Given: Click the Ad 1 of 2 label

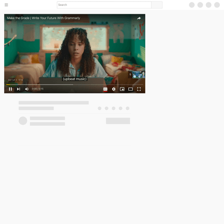Looking at the screenshot, I should click(16, 80).
